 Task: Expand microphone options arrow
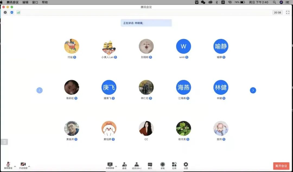(15, 166)
